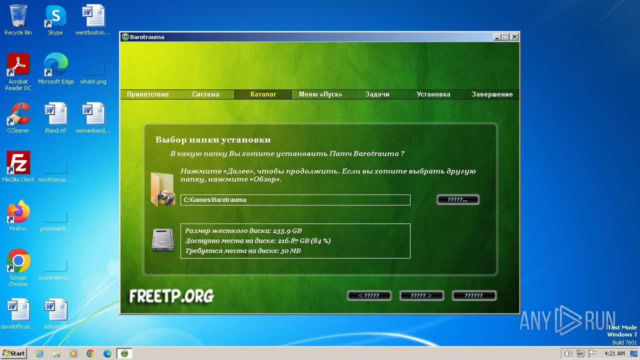Screen dimensions: 640x360
Task: Open Windows Media Player from taskbar
Action: [x=73, y=353]
